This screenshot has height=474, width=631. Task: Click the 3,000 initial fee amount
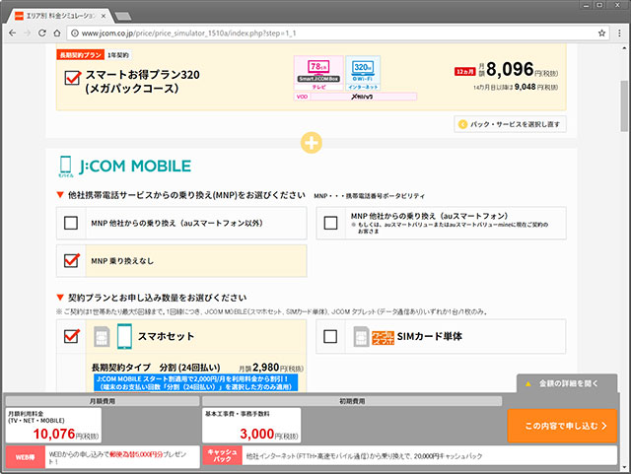(x=256, y=434)
